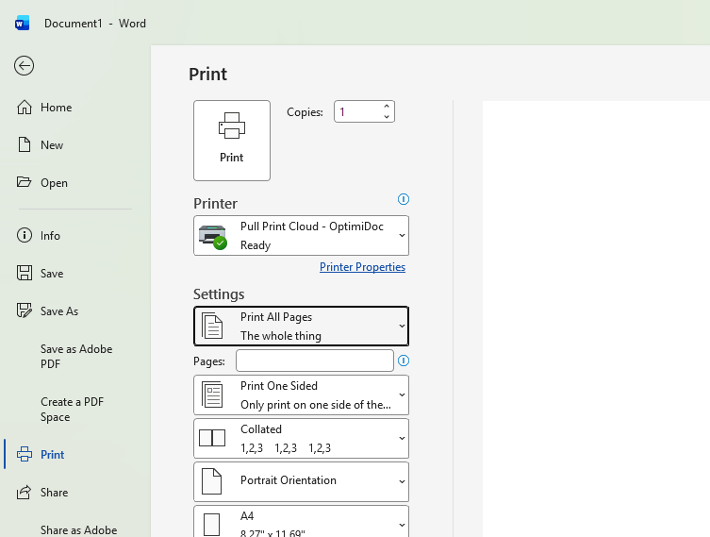Click the Open folder icon
This screenshot has width=710, height=537.
pos(25,183)
